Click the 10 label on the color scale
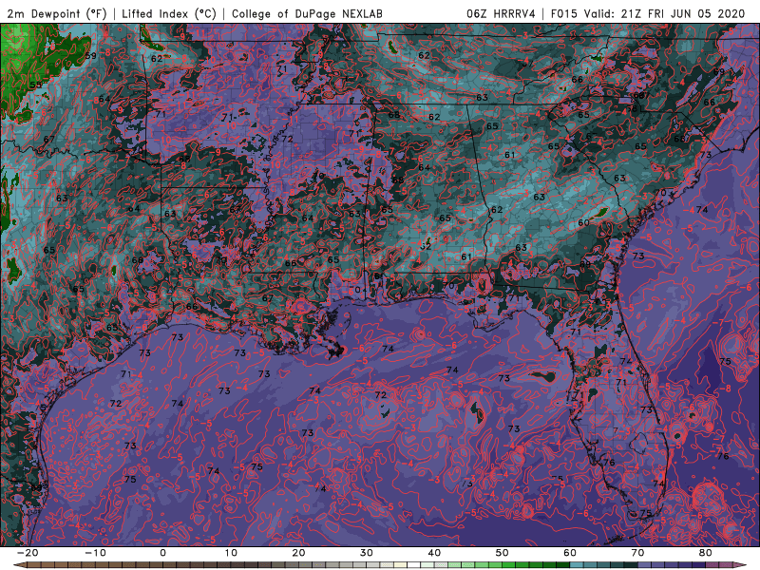Screen dimensions: 760x570 [x=231, y=553]
